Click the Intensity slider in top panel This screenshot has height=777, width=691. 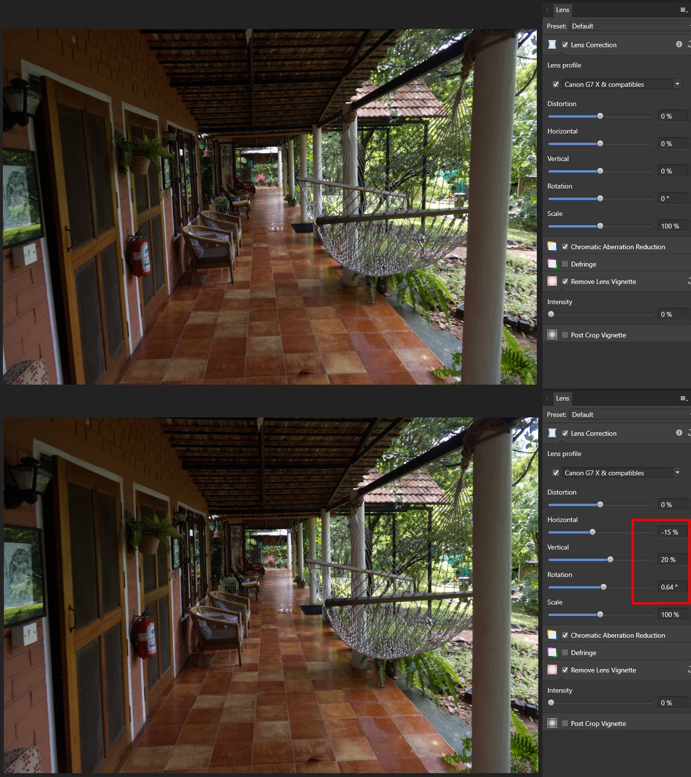pos(600,314)
